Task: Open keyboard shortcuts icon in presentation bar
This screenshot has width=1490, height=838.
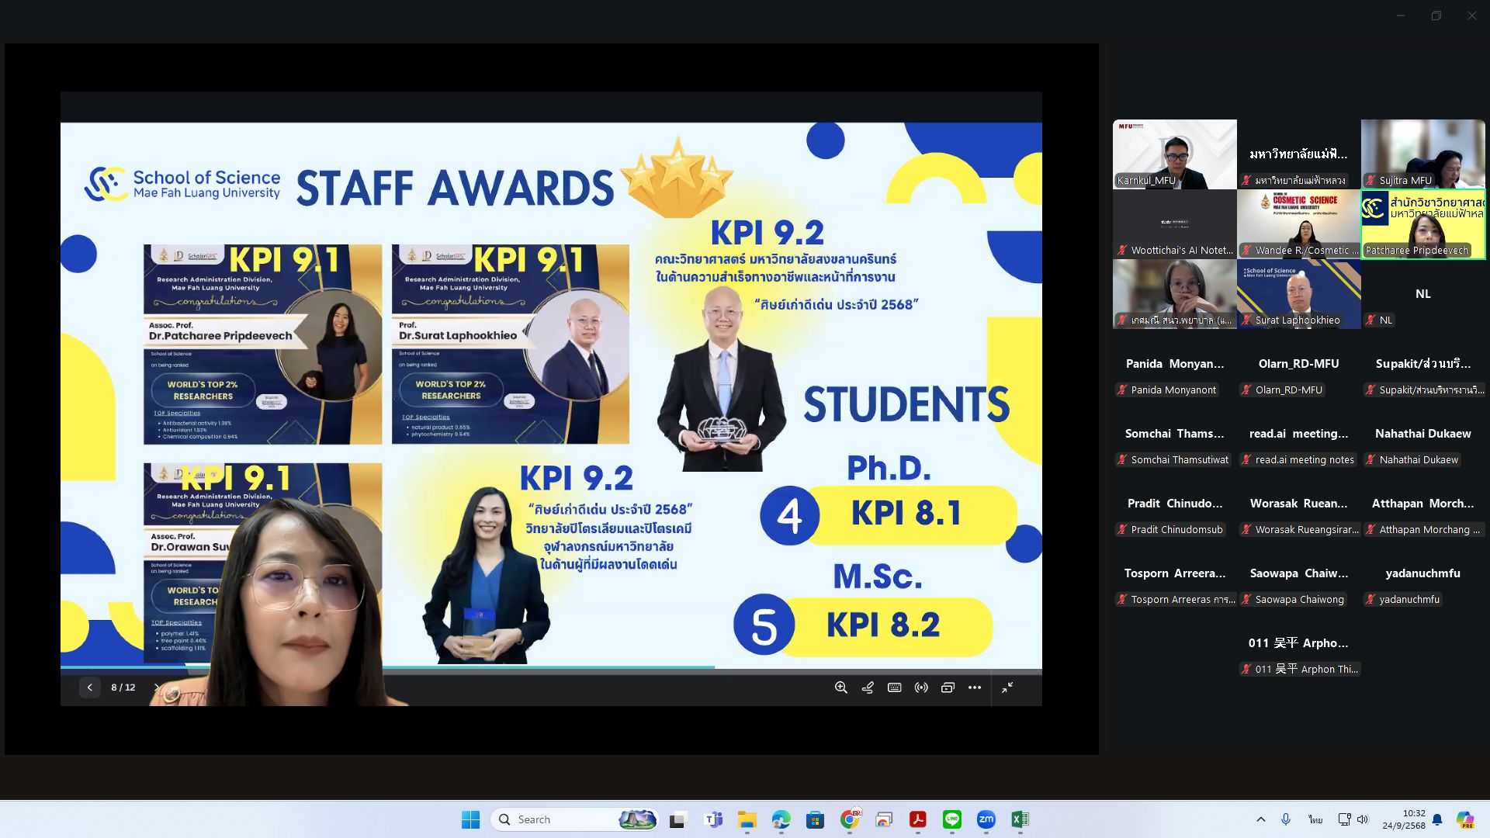Action: (x=894, y=687)
